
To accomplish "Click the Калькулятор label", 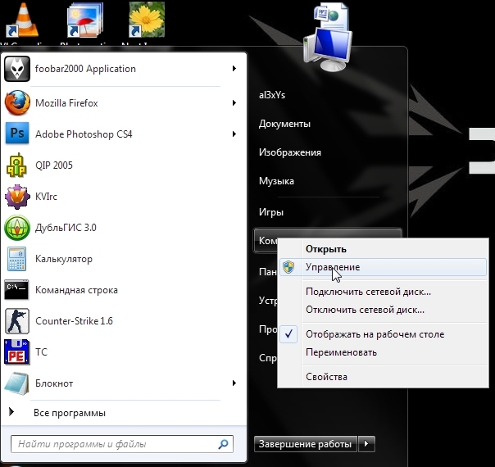I will [x=64, y=259].
